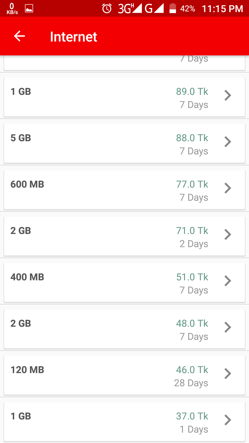
Task: Select the 400 MB package label
Action: pyautogui.click(x=27, y=277)
